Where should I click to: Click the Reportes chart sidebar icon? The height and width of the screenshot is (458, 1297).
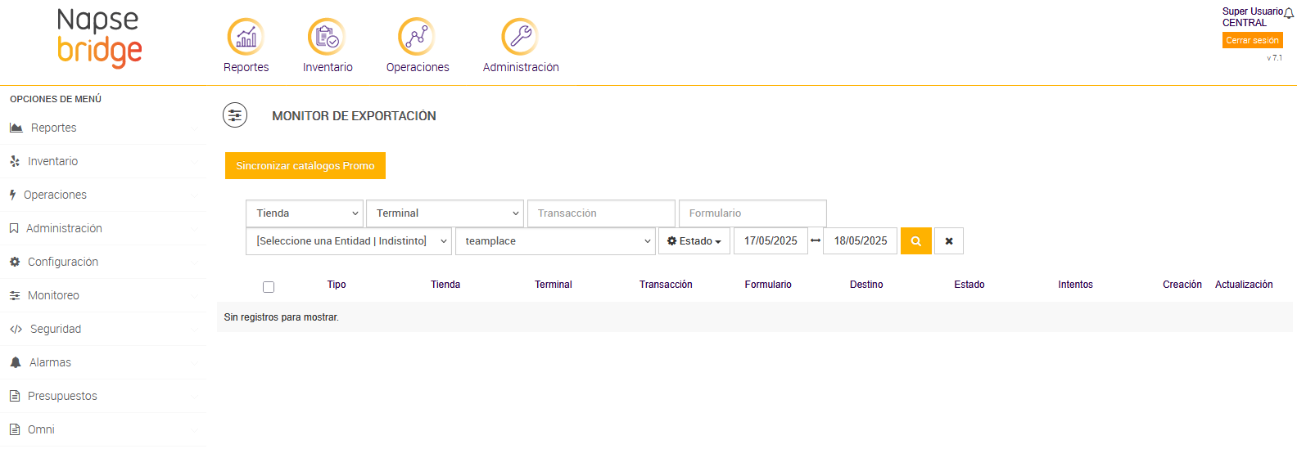[16, 128]
